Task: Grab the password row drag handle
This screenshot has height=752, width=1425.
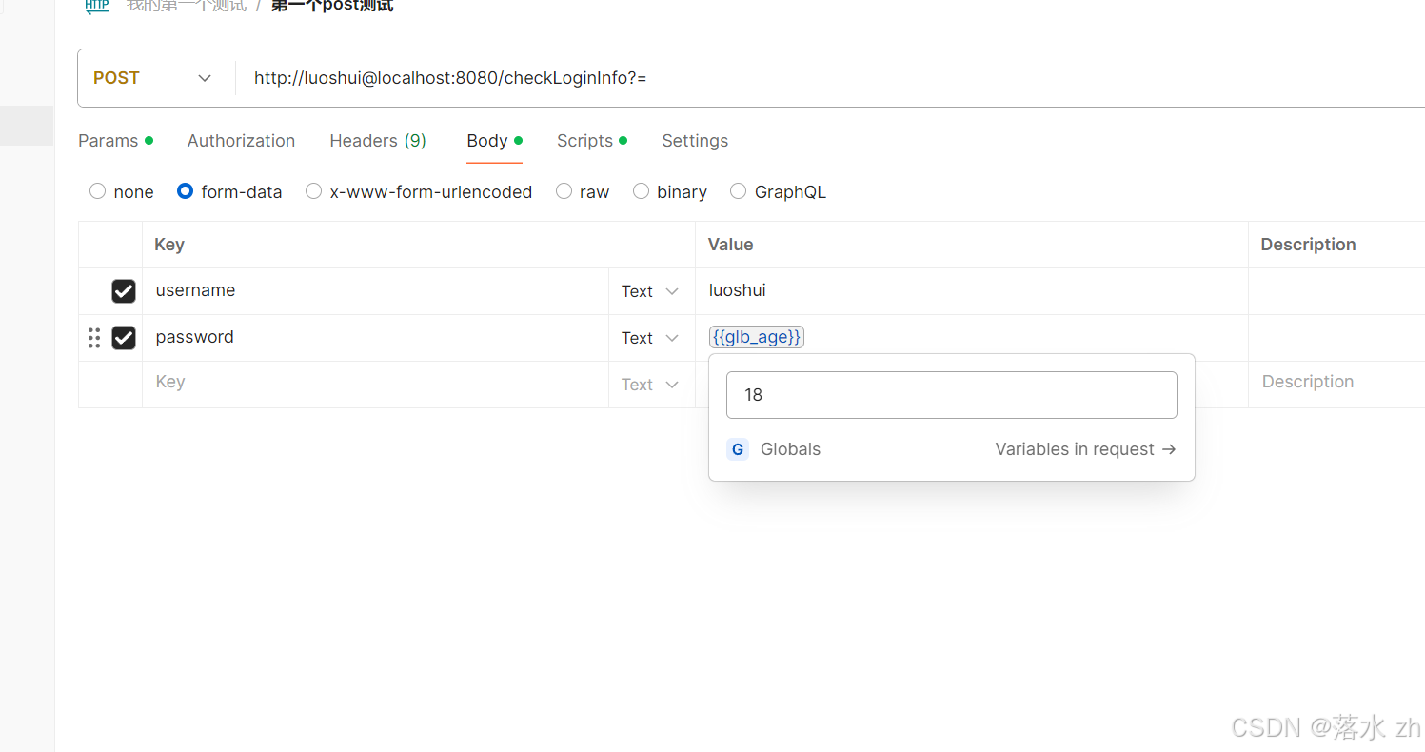Action: (93, 338)
